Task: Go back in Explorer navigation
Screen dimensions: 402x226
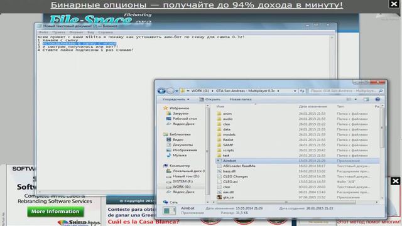Action: point(161,90)
